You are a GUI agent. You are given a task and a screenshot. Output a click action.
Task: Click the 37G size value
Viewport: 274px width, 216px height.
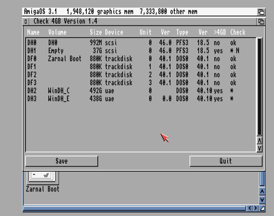97,51
